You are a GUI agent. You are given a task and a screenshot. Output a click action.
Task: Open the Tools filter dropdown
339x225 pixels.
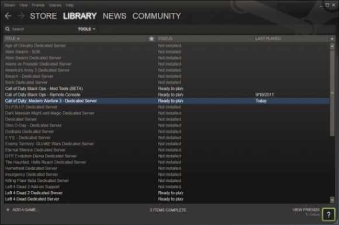click(87, 29)
